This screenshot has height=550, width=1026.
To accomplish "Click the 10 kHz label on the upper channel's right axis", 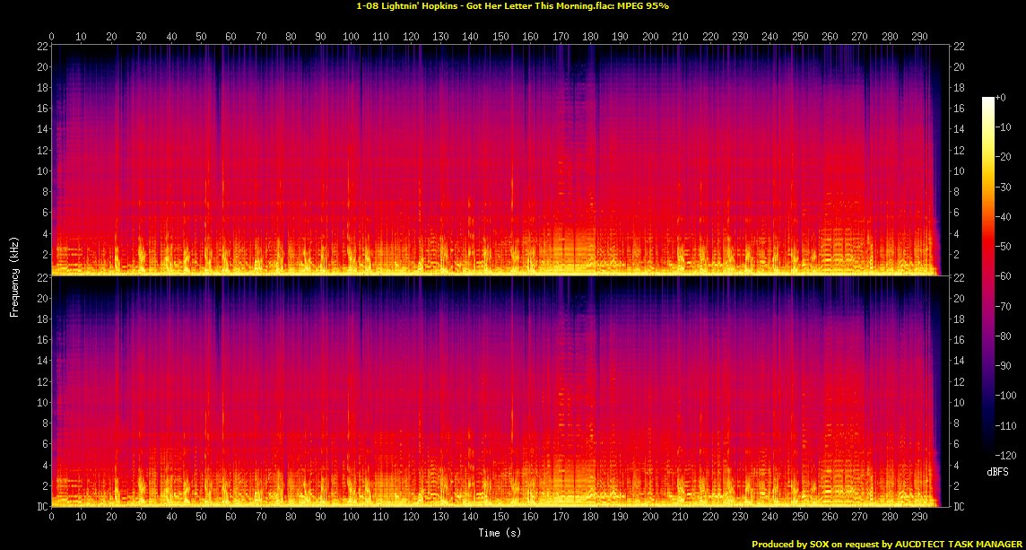I will (x=958, y=170).
